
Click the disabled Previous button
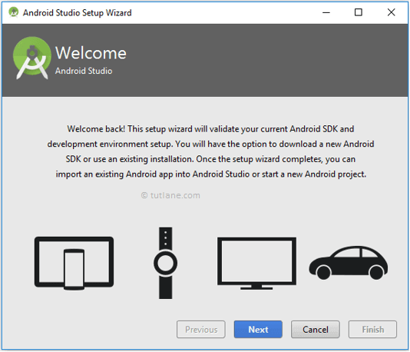tap(201, 329)
